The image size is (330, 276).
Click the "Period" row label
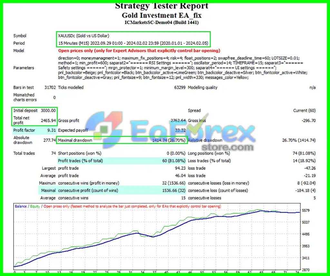click(19, 43)
